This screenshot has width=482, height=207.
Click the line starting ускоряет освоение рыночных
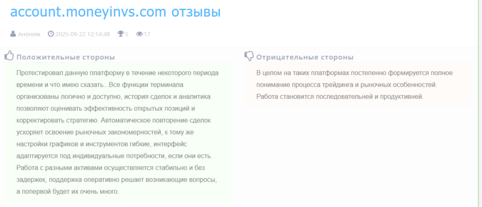point(105,132)
